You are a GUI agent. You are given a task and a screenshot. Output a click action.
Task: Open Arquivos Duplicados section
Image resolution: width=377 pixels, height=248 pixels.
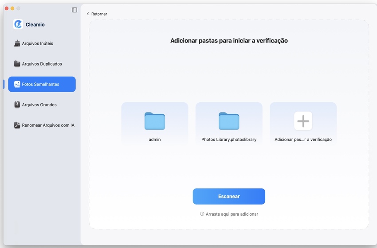pos(42,64)
